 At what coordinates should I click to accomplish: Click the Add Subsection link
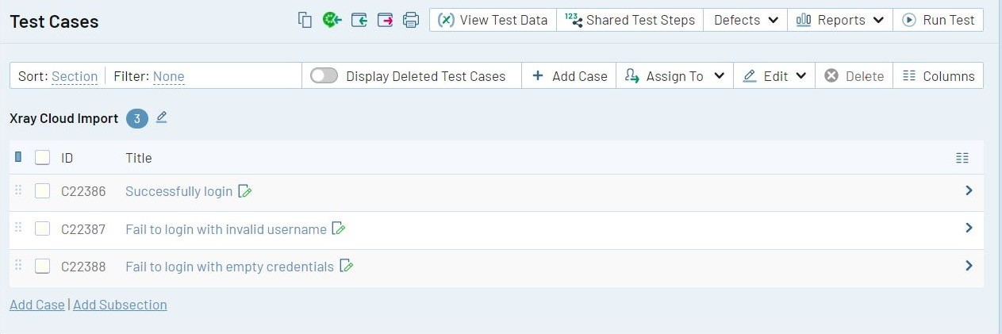coord(120,305)
